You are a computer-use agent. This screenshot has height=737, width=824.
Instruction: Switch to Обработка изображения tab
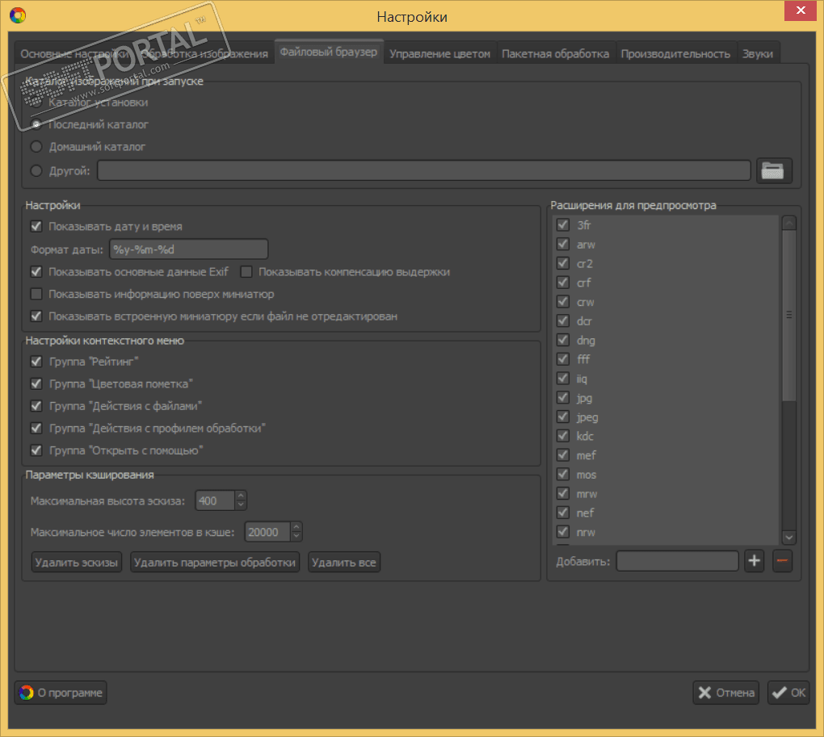204,53
